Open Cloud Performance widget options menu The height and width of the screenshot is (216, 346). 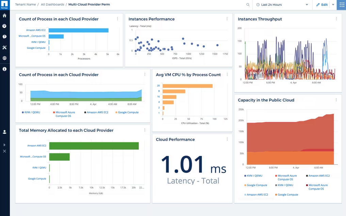tap(227, 139)
